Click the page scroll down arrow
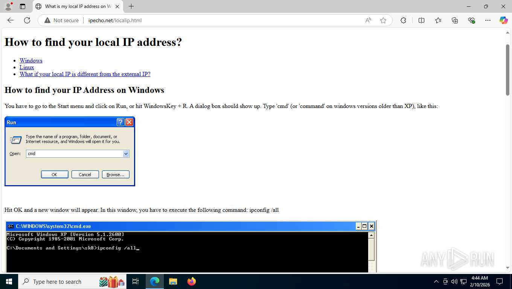Screen dimensions: 512x289 (x=507, y=268)
